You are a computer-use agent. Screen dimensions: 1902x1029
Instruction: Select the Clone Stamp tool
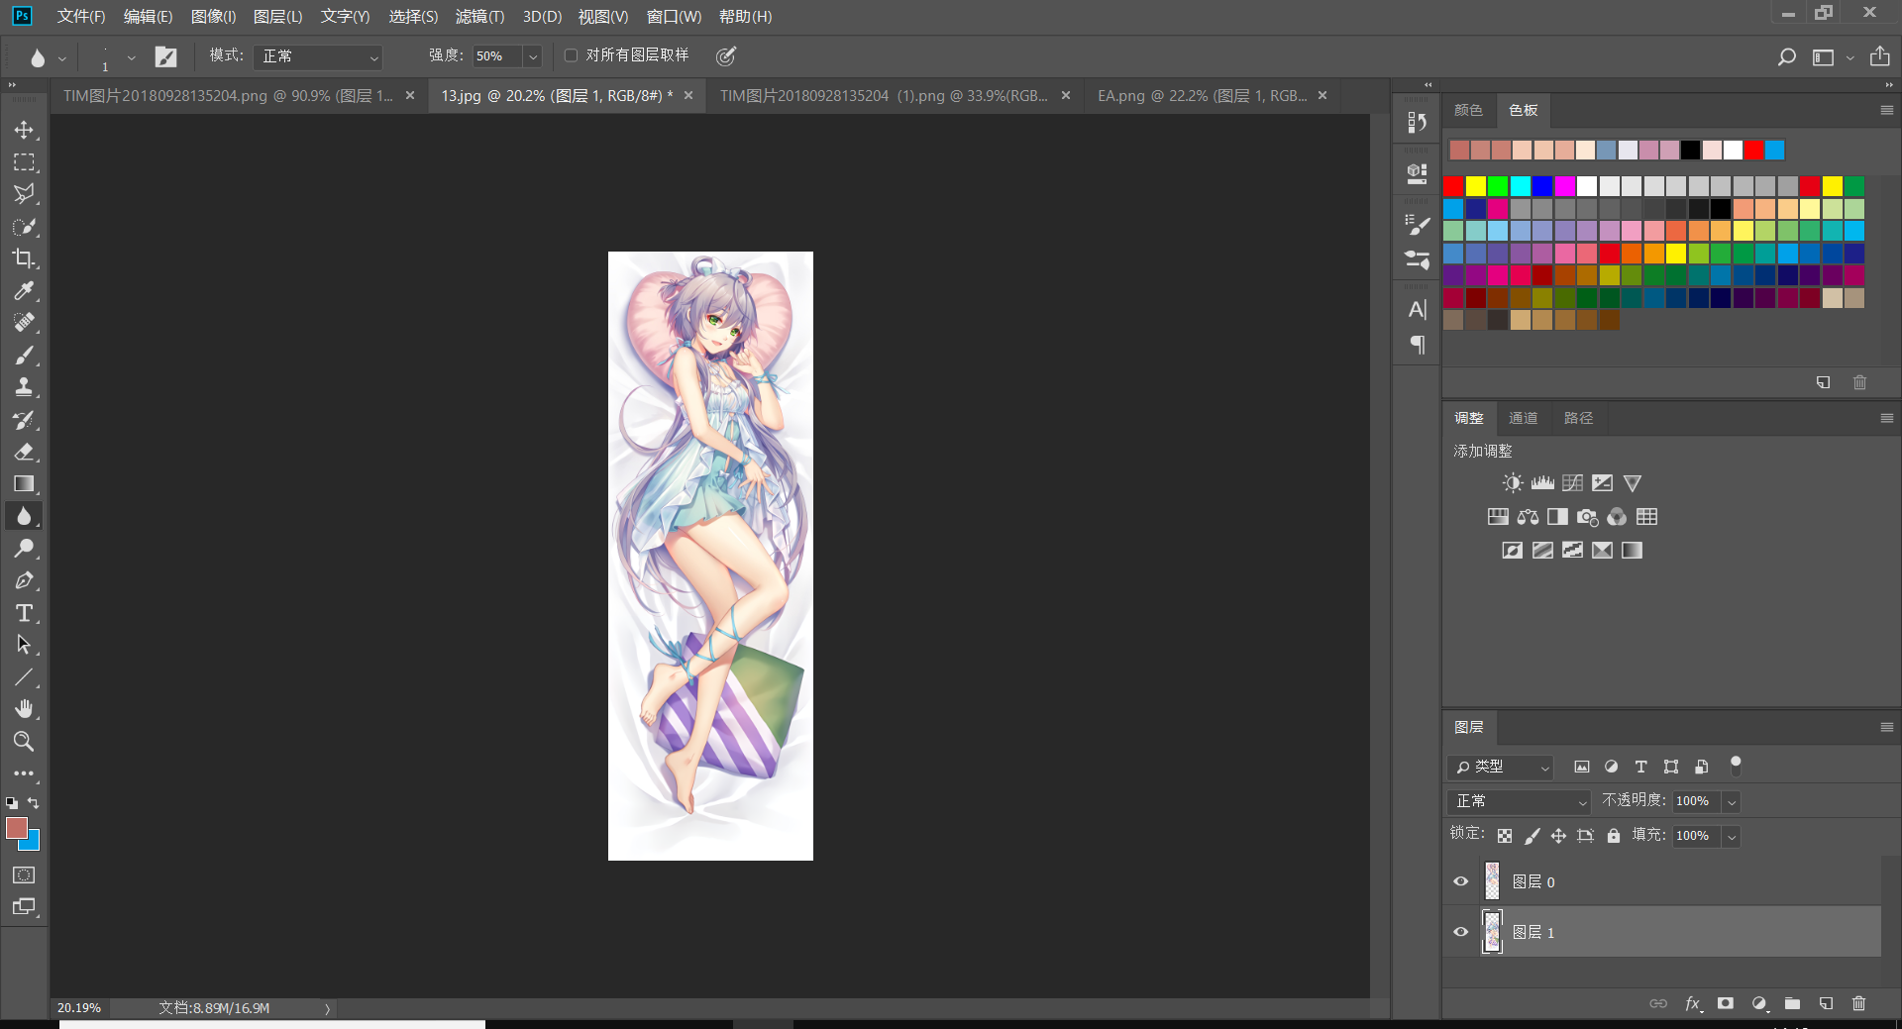[24, 387]
